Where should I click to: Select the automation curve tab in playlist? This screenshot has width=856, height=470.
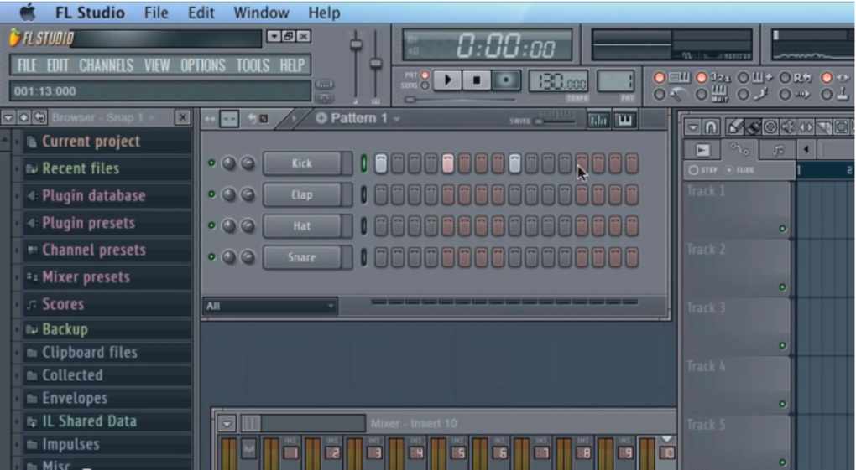(739, 149)
